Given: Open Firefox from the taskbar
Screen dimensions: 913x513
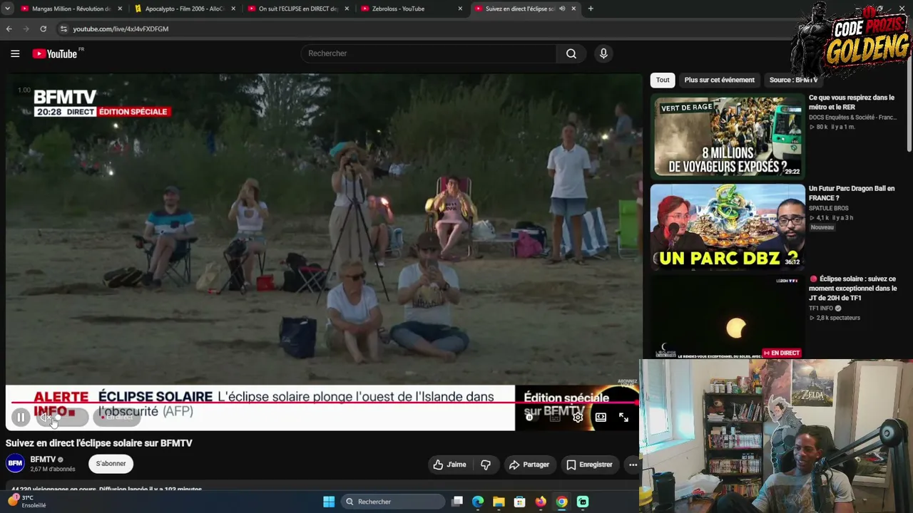Looking at the screenshot, I should (x=541, y=502).
